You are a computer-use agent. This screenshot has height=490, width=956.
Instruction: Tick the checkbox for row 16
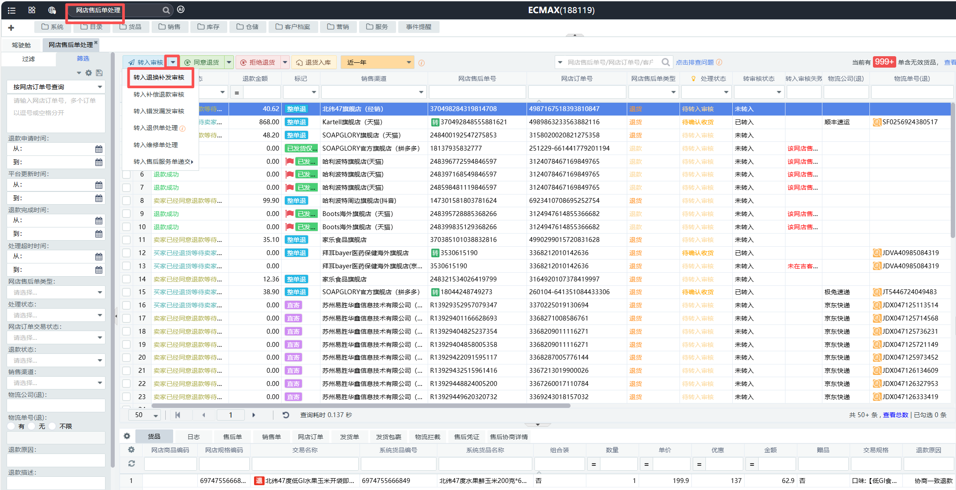tap(127, 305)
